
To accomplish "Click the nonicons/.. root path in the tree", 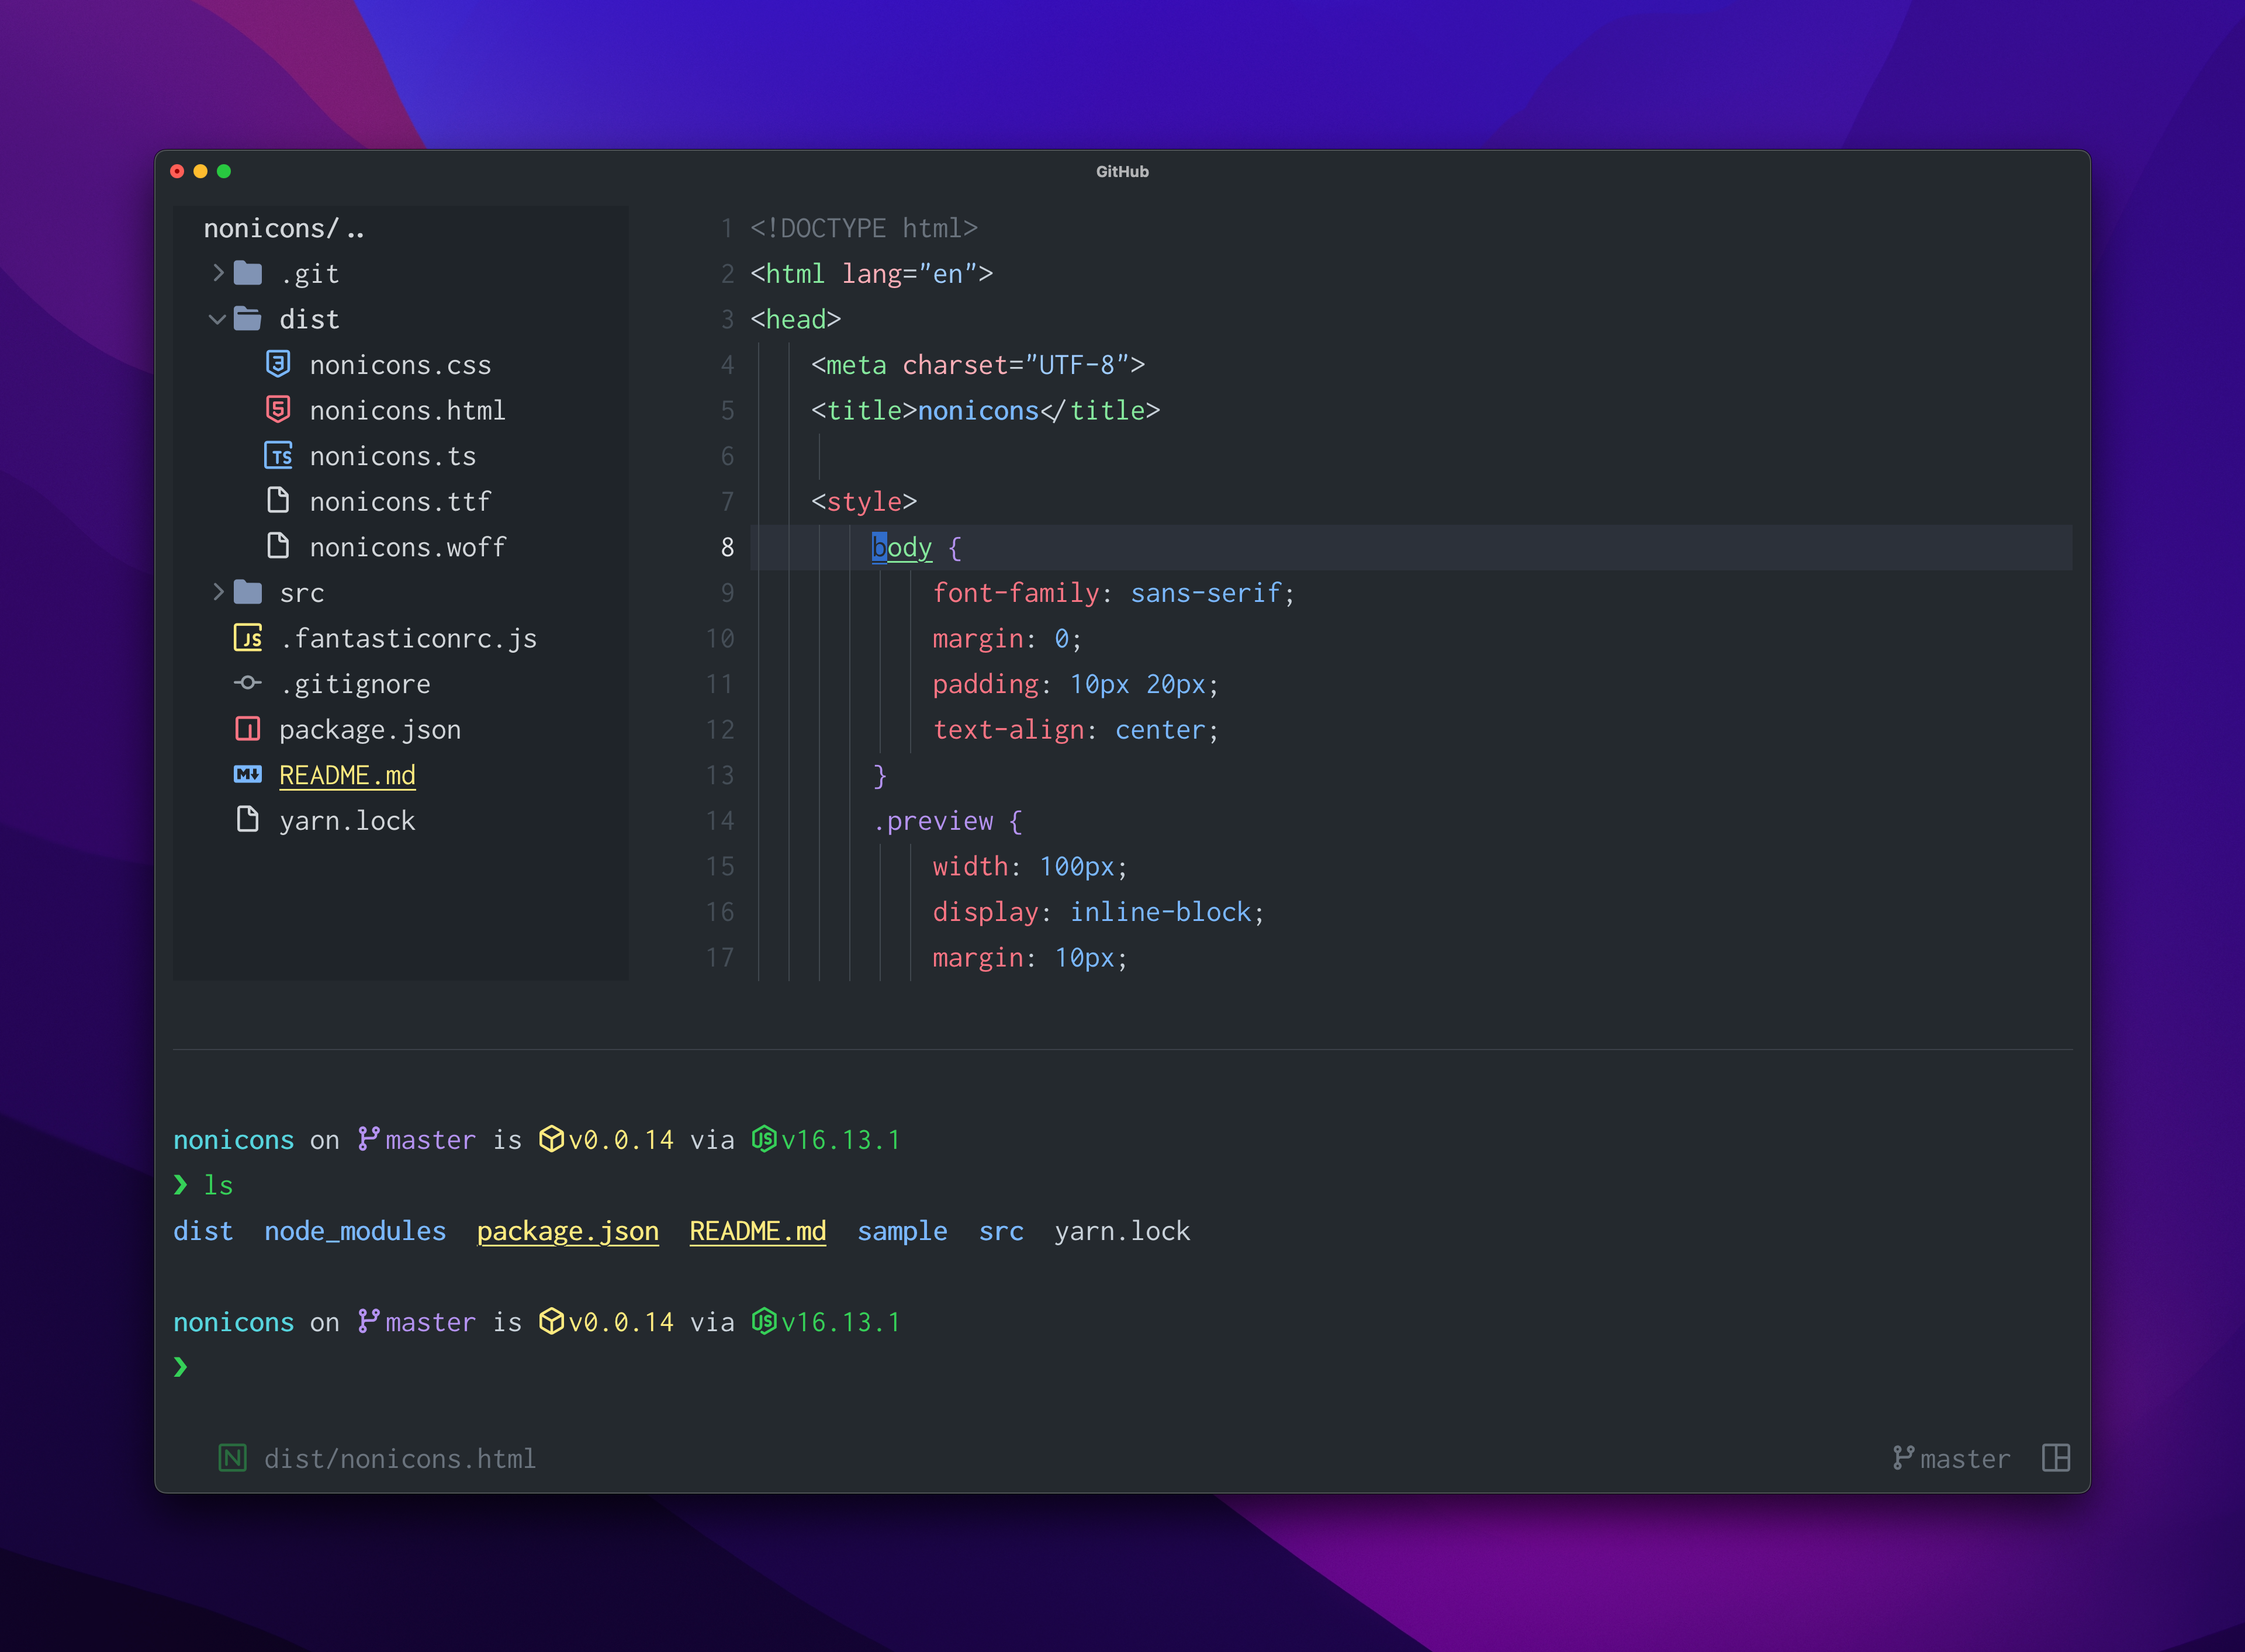I will tap(284, 228).
